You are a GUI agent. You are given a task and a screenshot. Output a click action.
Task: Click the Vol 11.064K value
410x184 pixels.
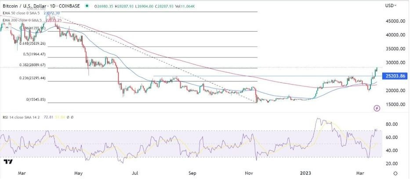[184, 6]
